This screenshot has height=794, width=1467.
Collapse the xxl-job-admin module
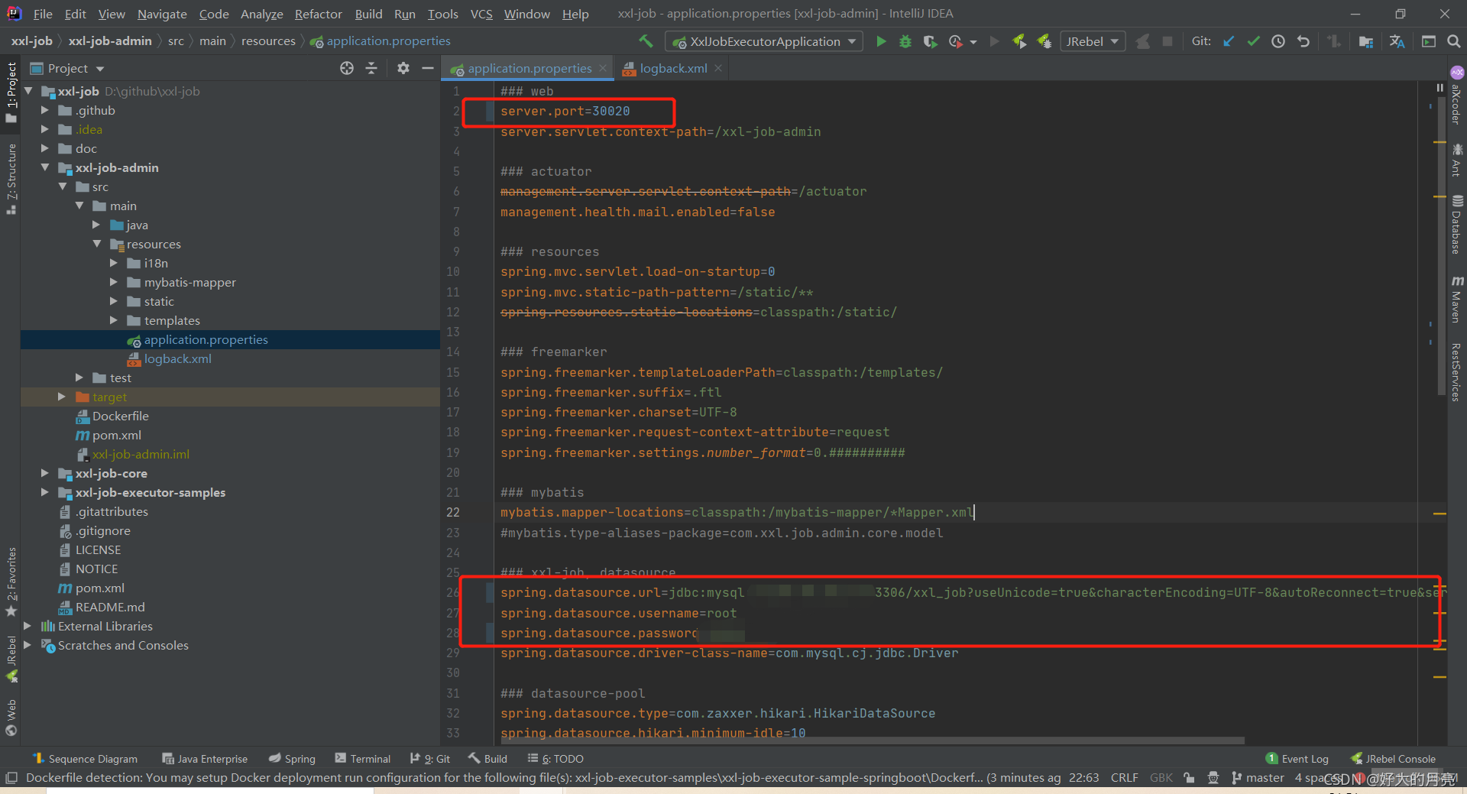click(44, 167)
